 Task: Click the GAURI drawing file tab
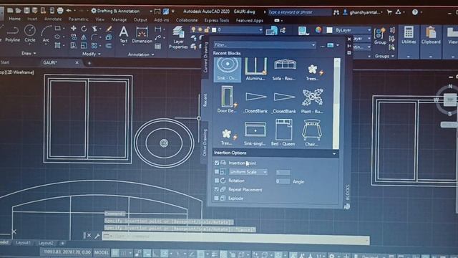[50, 62]
